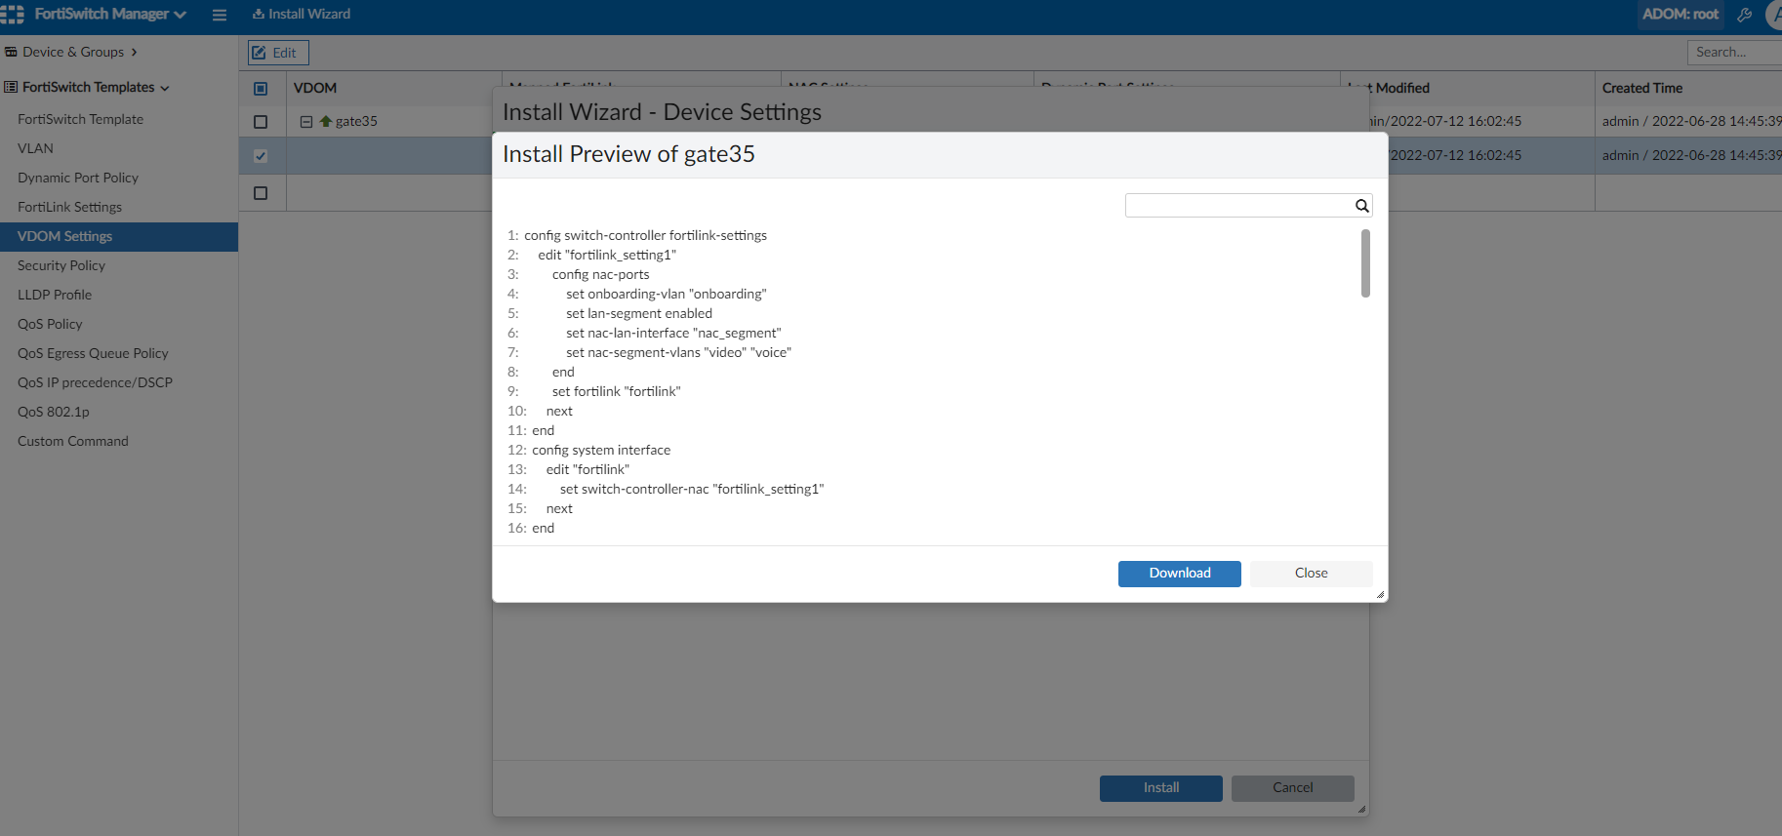
Task: Select Dynamic Port Policy
Action: point(78,178)
